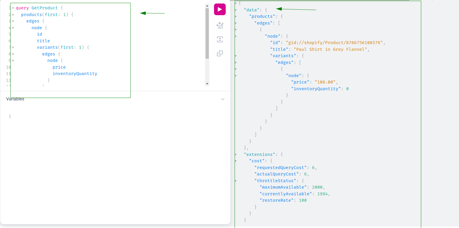459x228 pixels.
Task: Click the Copy query icon
Action: pyautogui.click(x=220, y=53)
